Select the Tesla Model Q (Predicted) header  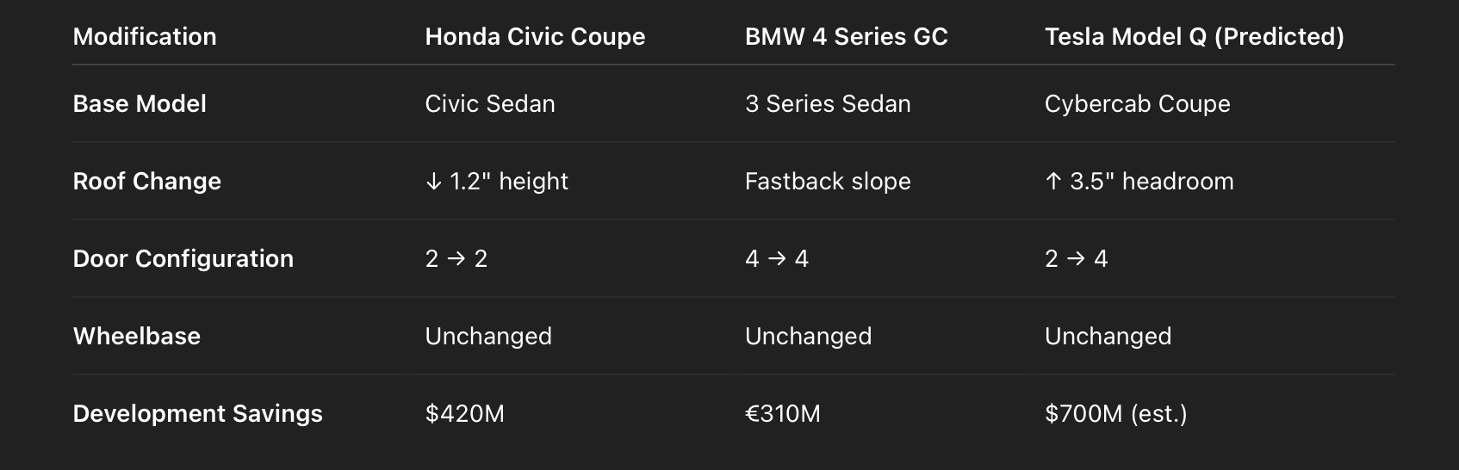1194,36
